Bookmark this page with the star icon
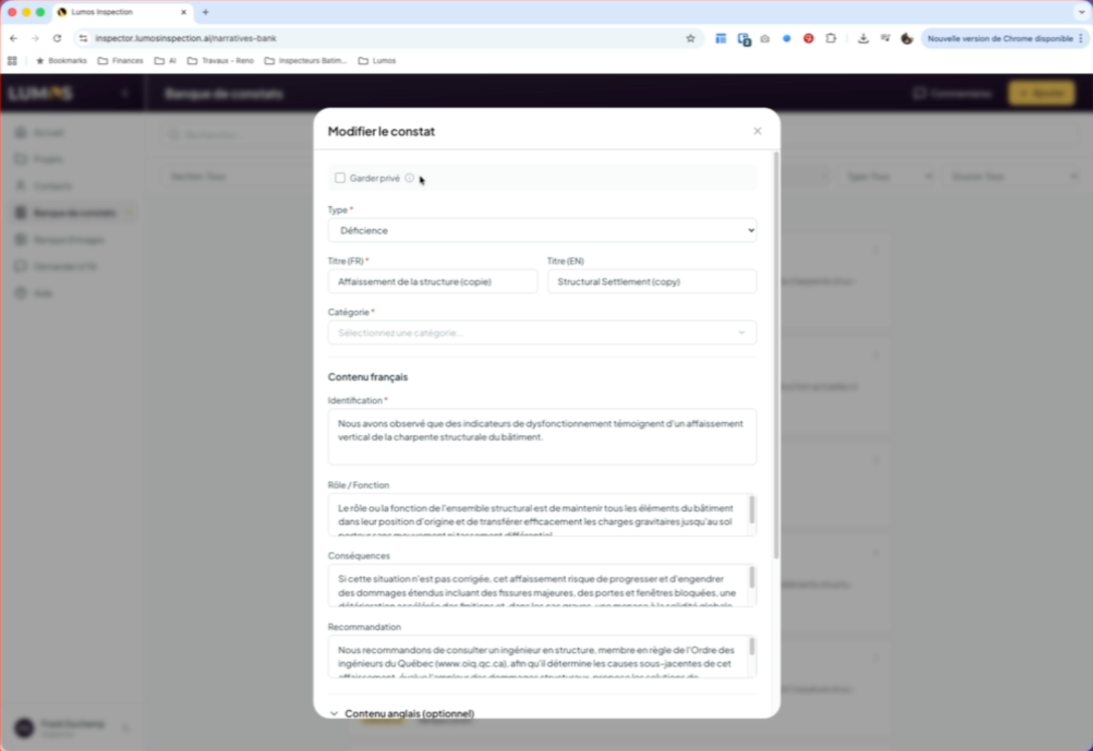The height and width of the screenshot is (751, 1093). (x=691, y=38)
